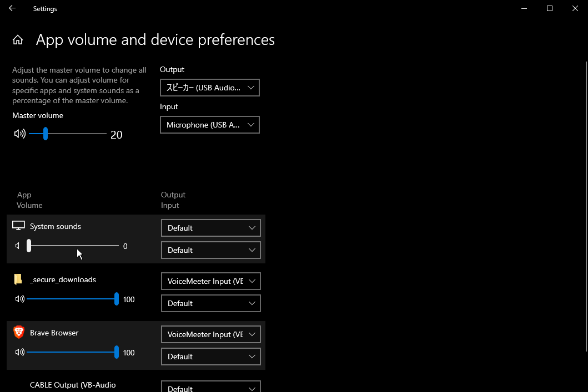Click the Brave Browser lion icon
The image size is (588, 392).
(x=19, y=332)
